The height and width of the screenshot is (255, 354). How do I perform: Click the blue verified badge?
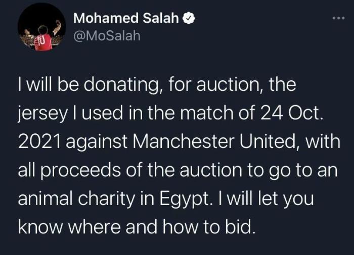point(190,19)
